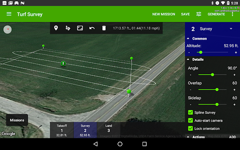Increase altitude with the plus button
This screenshot has height=150, width=240.
tap(236, 52)
